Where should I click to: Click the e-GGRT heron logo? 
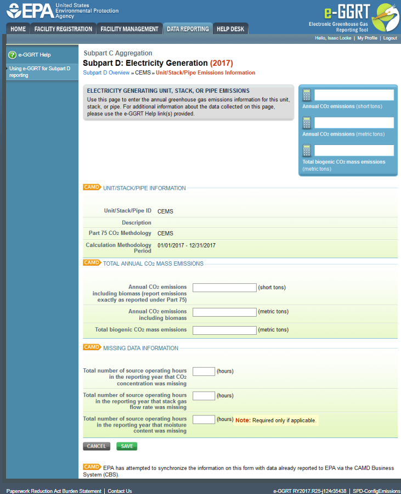385,18
